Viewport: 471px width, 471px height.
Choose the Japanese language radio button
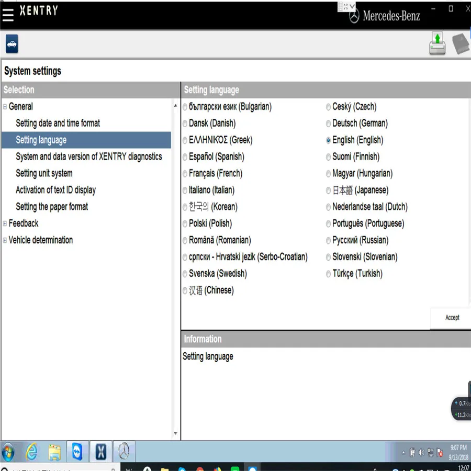328,190
